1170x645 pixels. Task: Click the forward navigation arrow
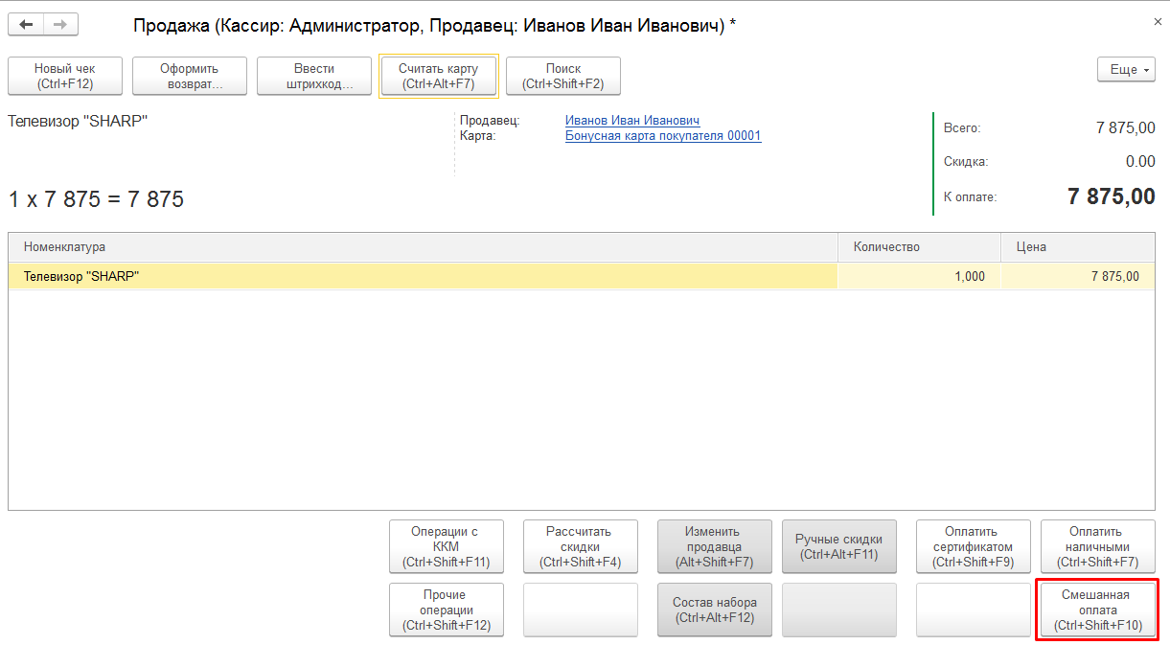pyautogui.click(x=60, y=25)
